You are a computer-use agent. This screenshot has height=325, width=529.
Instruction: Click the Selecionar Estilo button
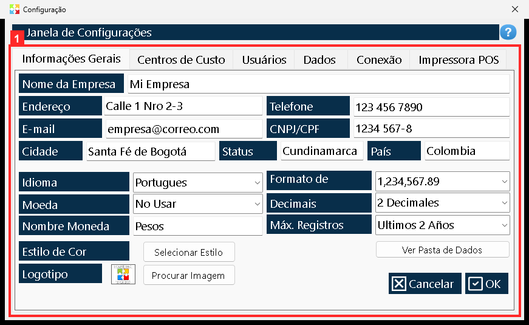(189, 252)
